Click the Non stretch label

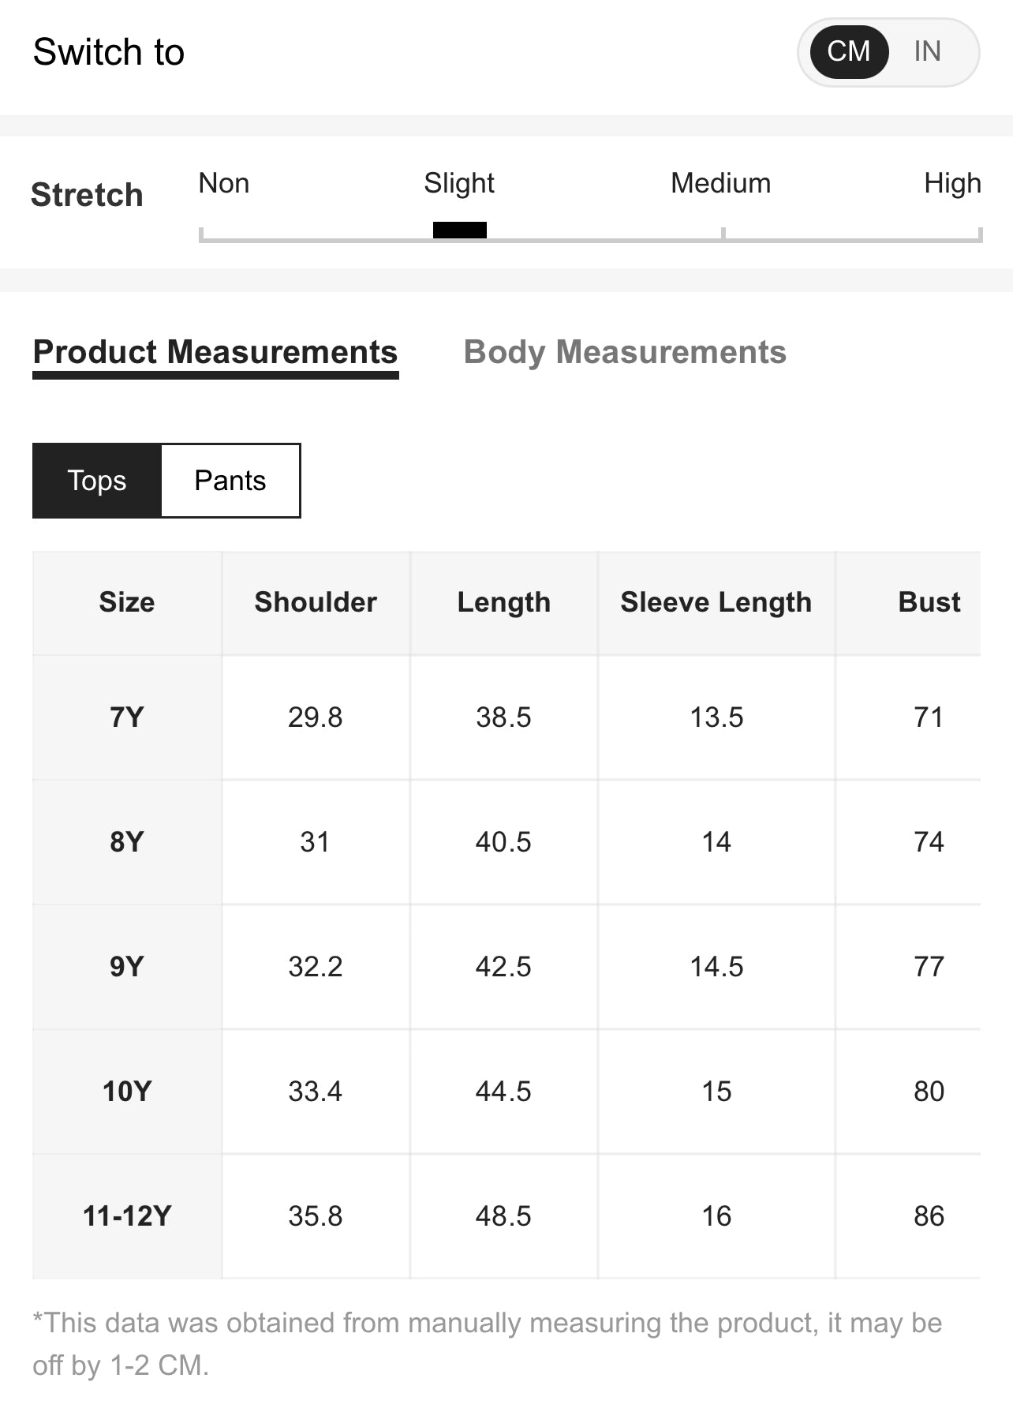point(224,183)
